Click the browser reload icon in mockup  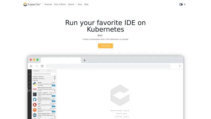42,66
